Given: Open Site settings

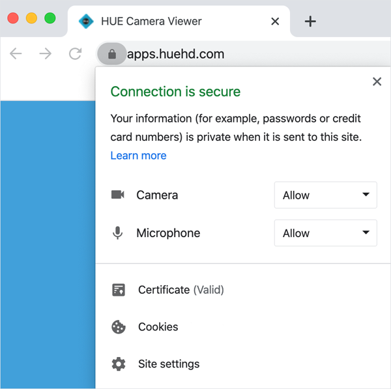Looking at the screenshot, I should (x=169, y=364).
